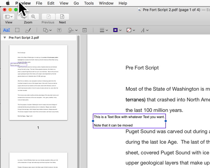Insert a new Text box
The width and height of the screenshot is (210, 168).
pos(59,30)
